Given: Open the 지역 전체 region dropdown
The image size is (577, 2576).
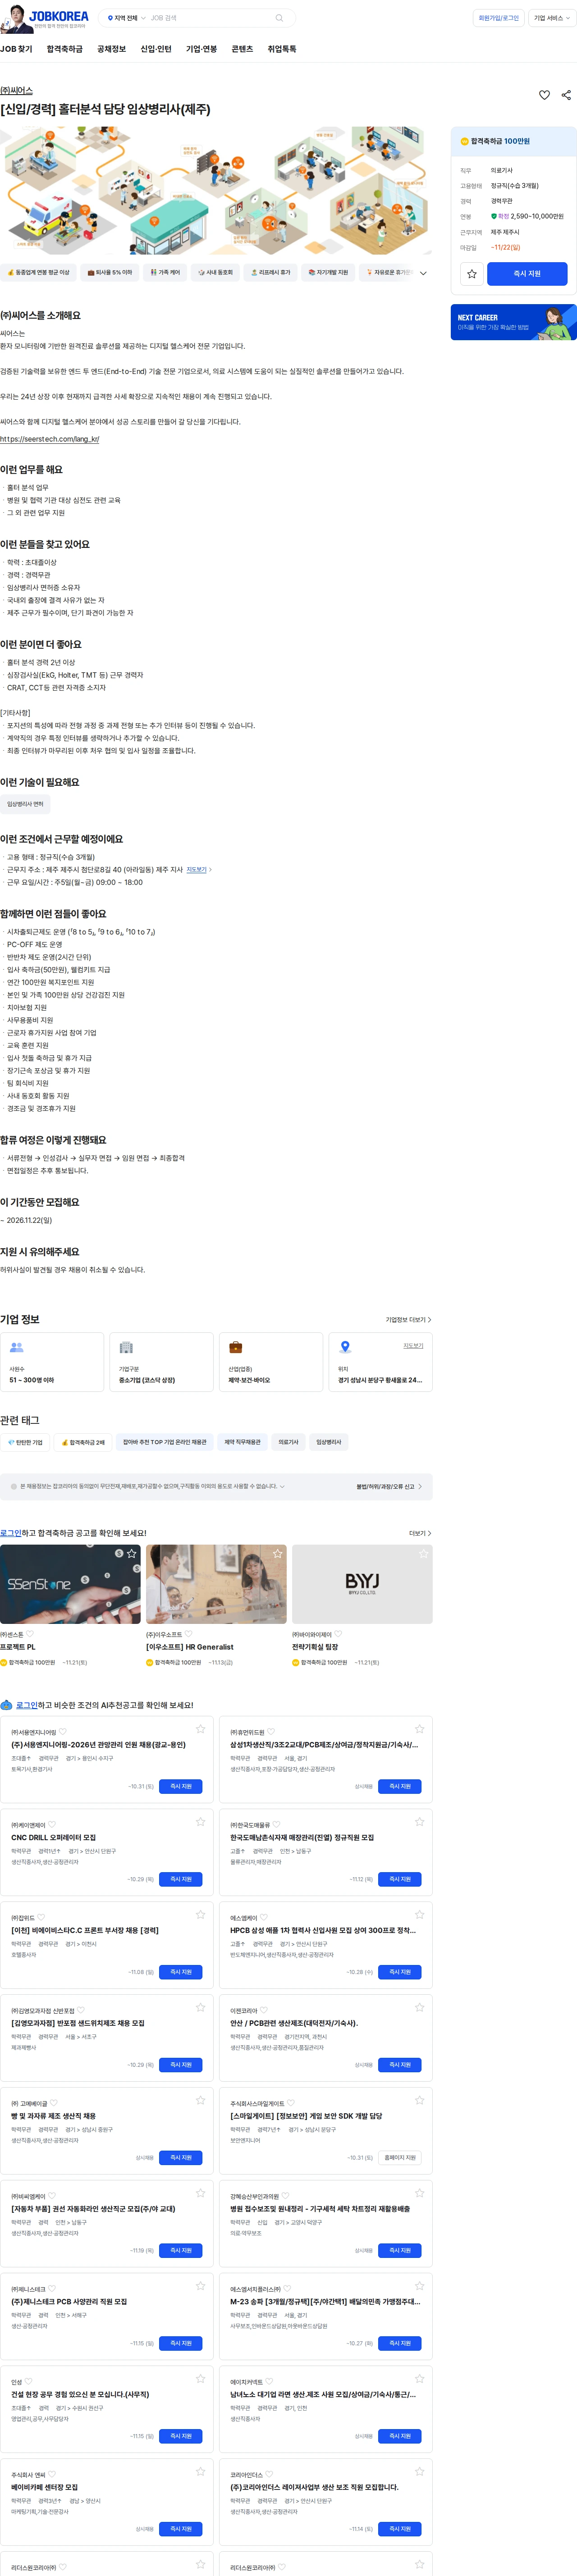Looking at the screenshot, I should (126, 18).
